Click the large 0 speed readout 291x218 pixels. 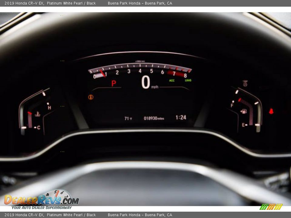coord(146,82)
